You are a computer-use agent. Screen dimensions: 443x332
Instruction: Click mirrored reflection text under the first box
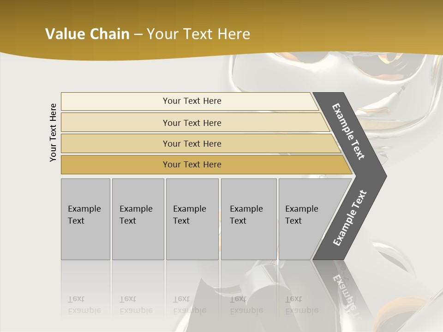point(84,305)
